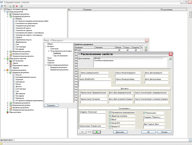The width and height of the screenshot is (192, 145).
Task: Click the move up arrow at right edge
Action: point(190,12)
